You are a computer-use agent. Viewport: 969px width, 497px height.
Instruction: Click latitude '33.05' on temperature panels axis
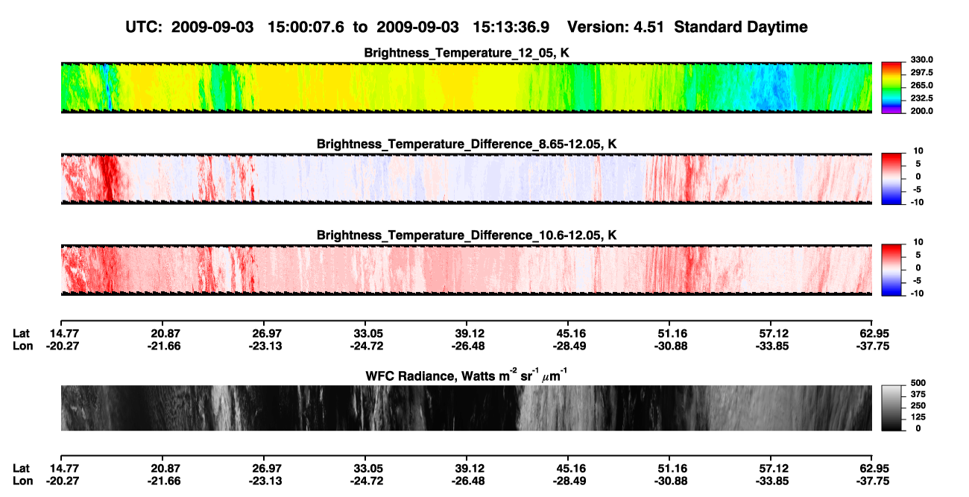[x=365, y=333]
